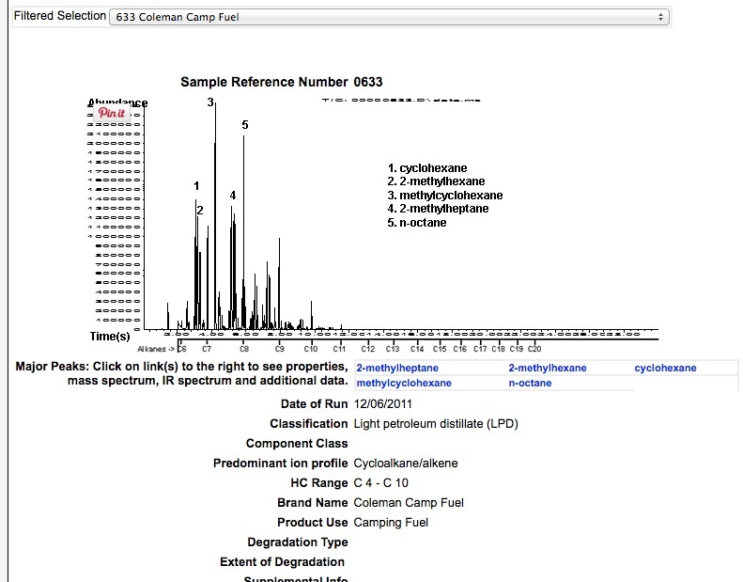
Task: Select the Product Use value 'Camping Fuel'
Action: [x=391, y=523]
